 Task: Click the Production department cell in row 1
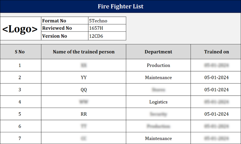coord(158,65)
